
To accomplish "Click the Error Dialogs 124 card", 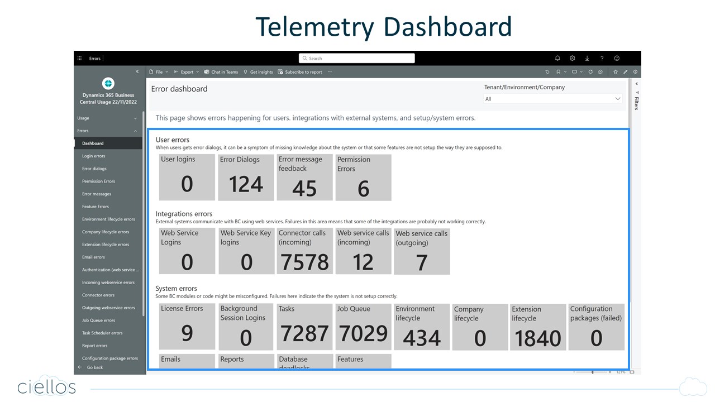I will tap(246, 177).
